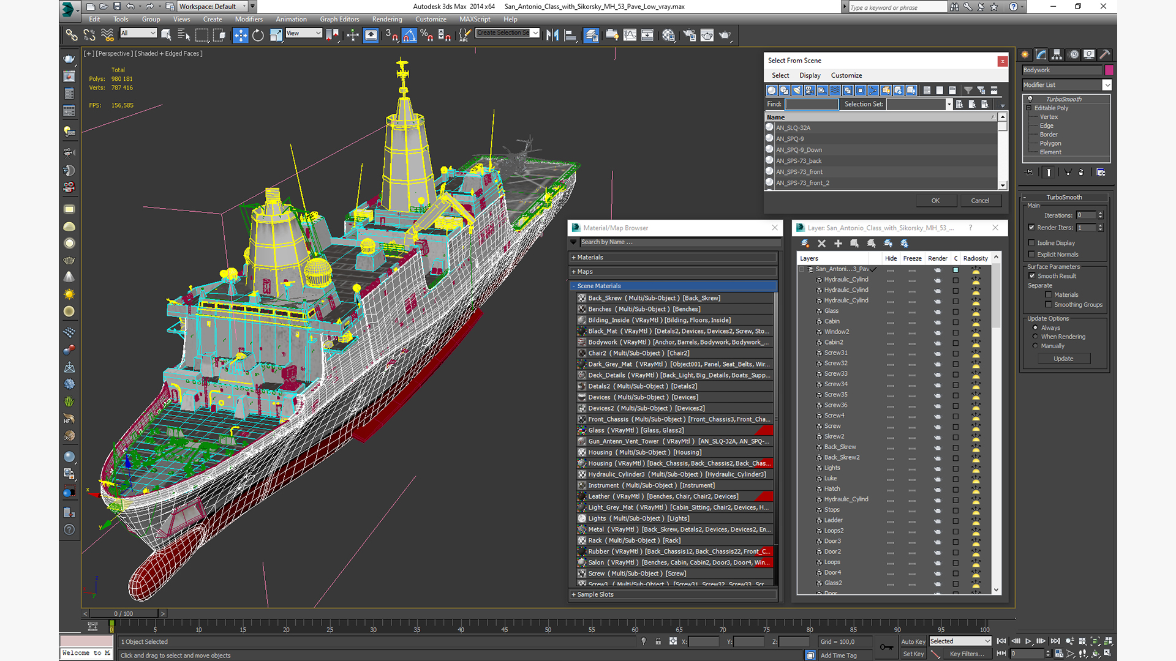
Task: Create new layer icon in Layer dialog
Action: [x=805, y=244]
